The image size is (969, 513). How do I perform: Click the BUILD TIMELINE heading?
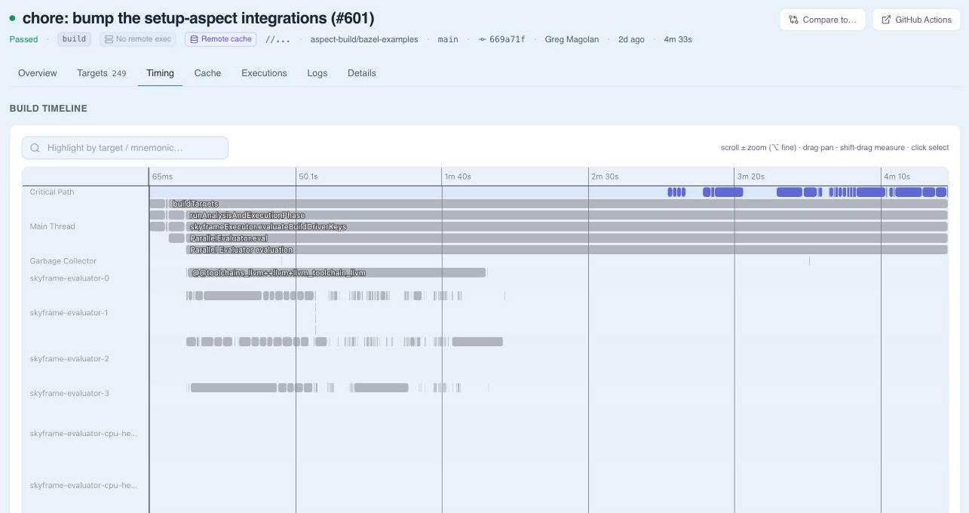(48, 109)
